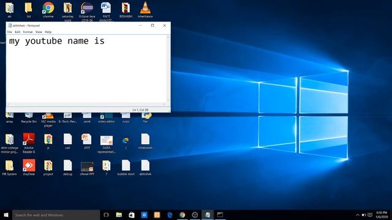Open the Format menu in Notepad
Image resolution: width=392 pixels, height=220 pixels.
pos(28,32)
